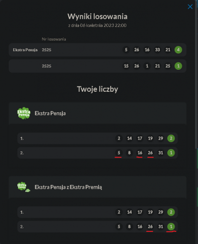Click number 31 in Ekstra Pensja bet 2
This screenshot has height=244, width=198.
pos(160,153)
